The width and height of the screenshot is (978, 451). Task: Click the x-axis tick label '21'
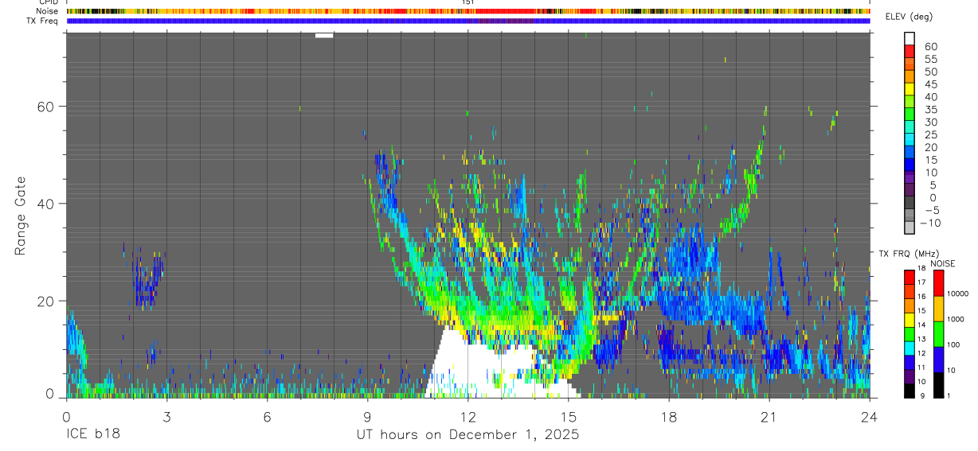pyautogui.click(x=769, y=416)
